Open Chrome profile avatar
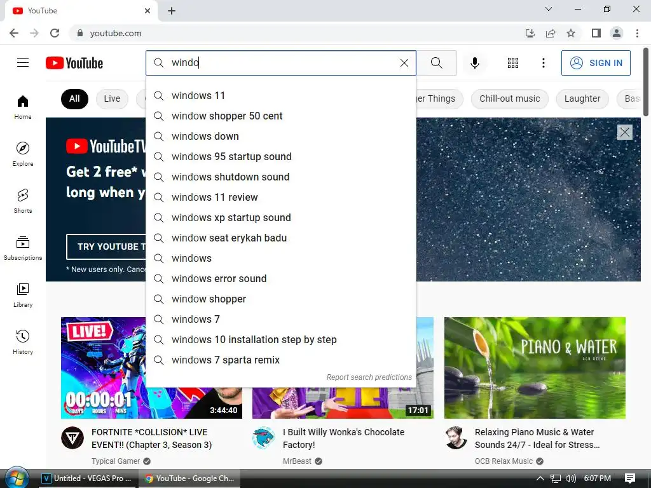Viewport: 651px width, 488px height. click(x=617, y=33)
